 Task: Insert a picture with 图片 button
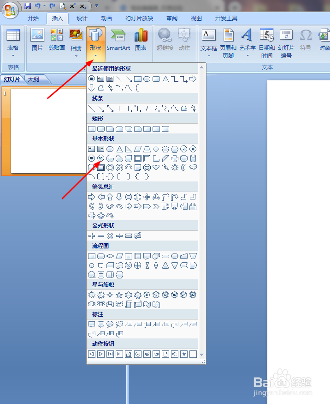pos(37,39)
